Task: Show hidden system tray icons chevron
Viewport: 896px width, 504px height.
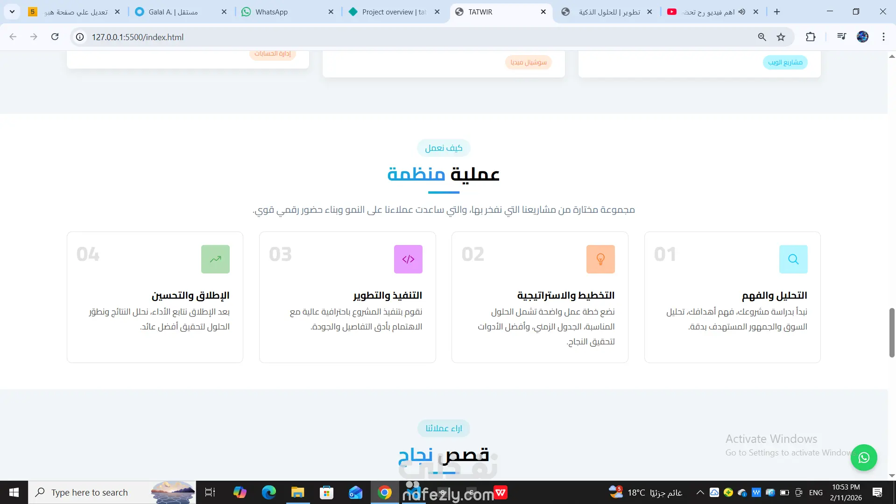Action: (700, 492)
